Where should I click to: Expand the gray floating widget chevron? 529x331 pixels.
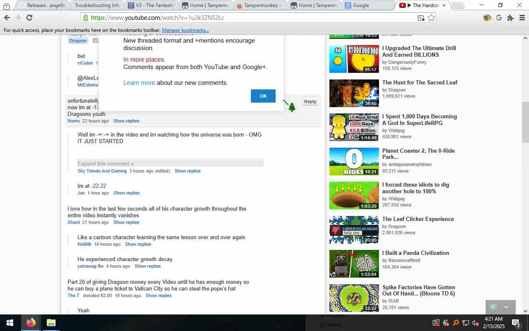click(x=506, y=307)
